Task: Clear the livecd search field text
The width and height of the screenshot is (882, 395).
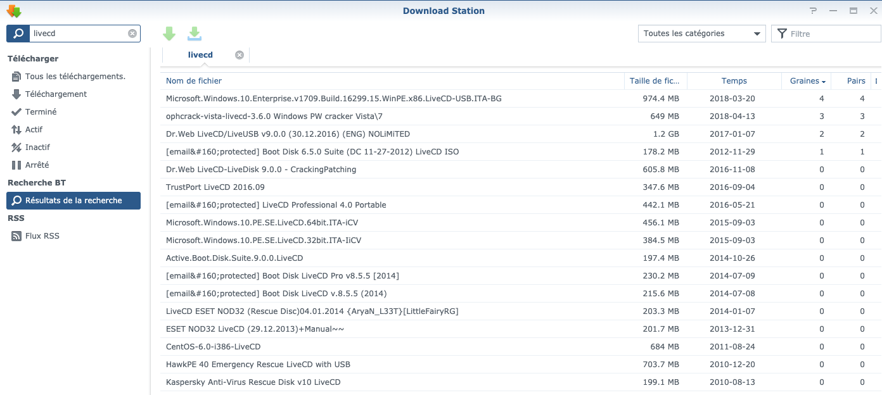Action: 132,34
